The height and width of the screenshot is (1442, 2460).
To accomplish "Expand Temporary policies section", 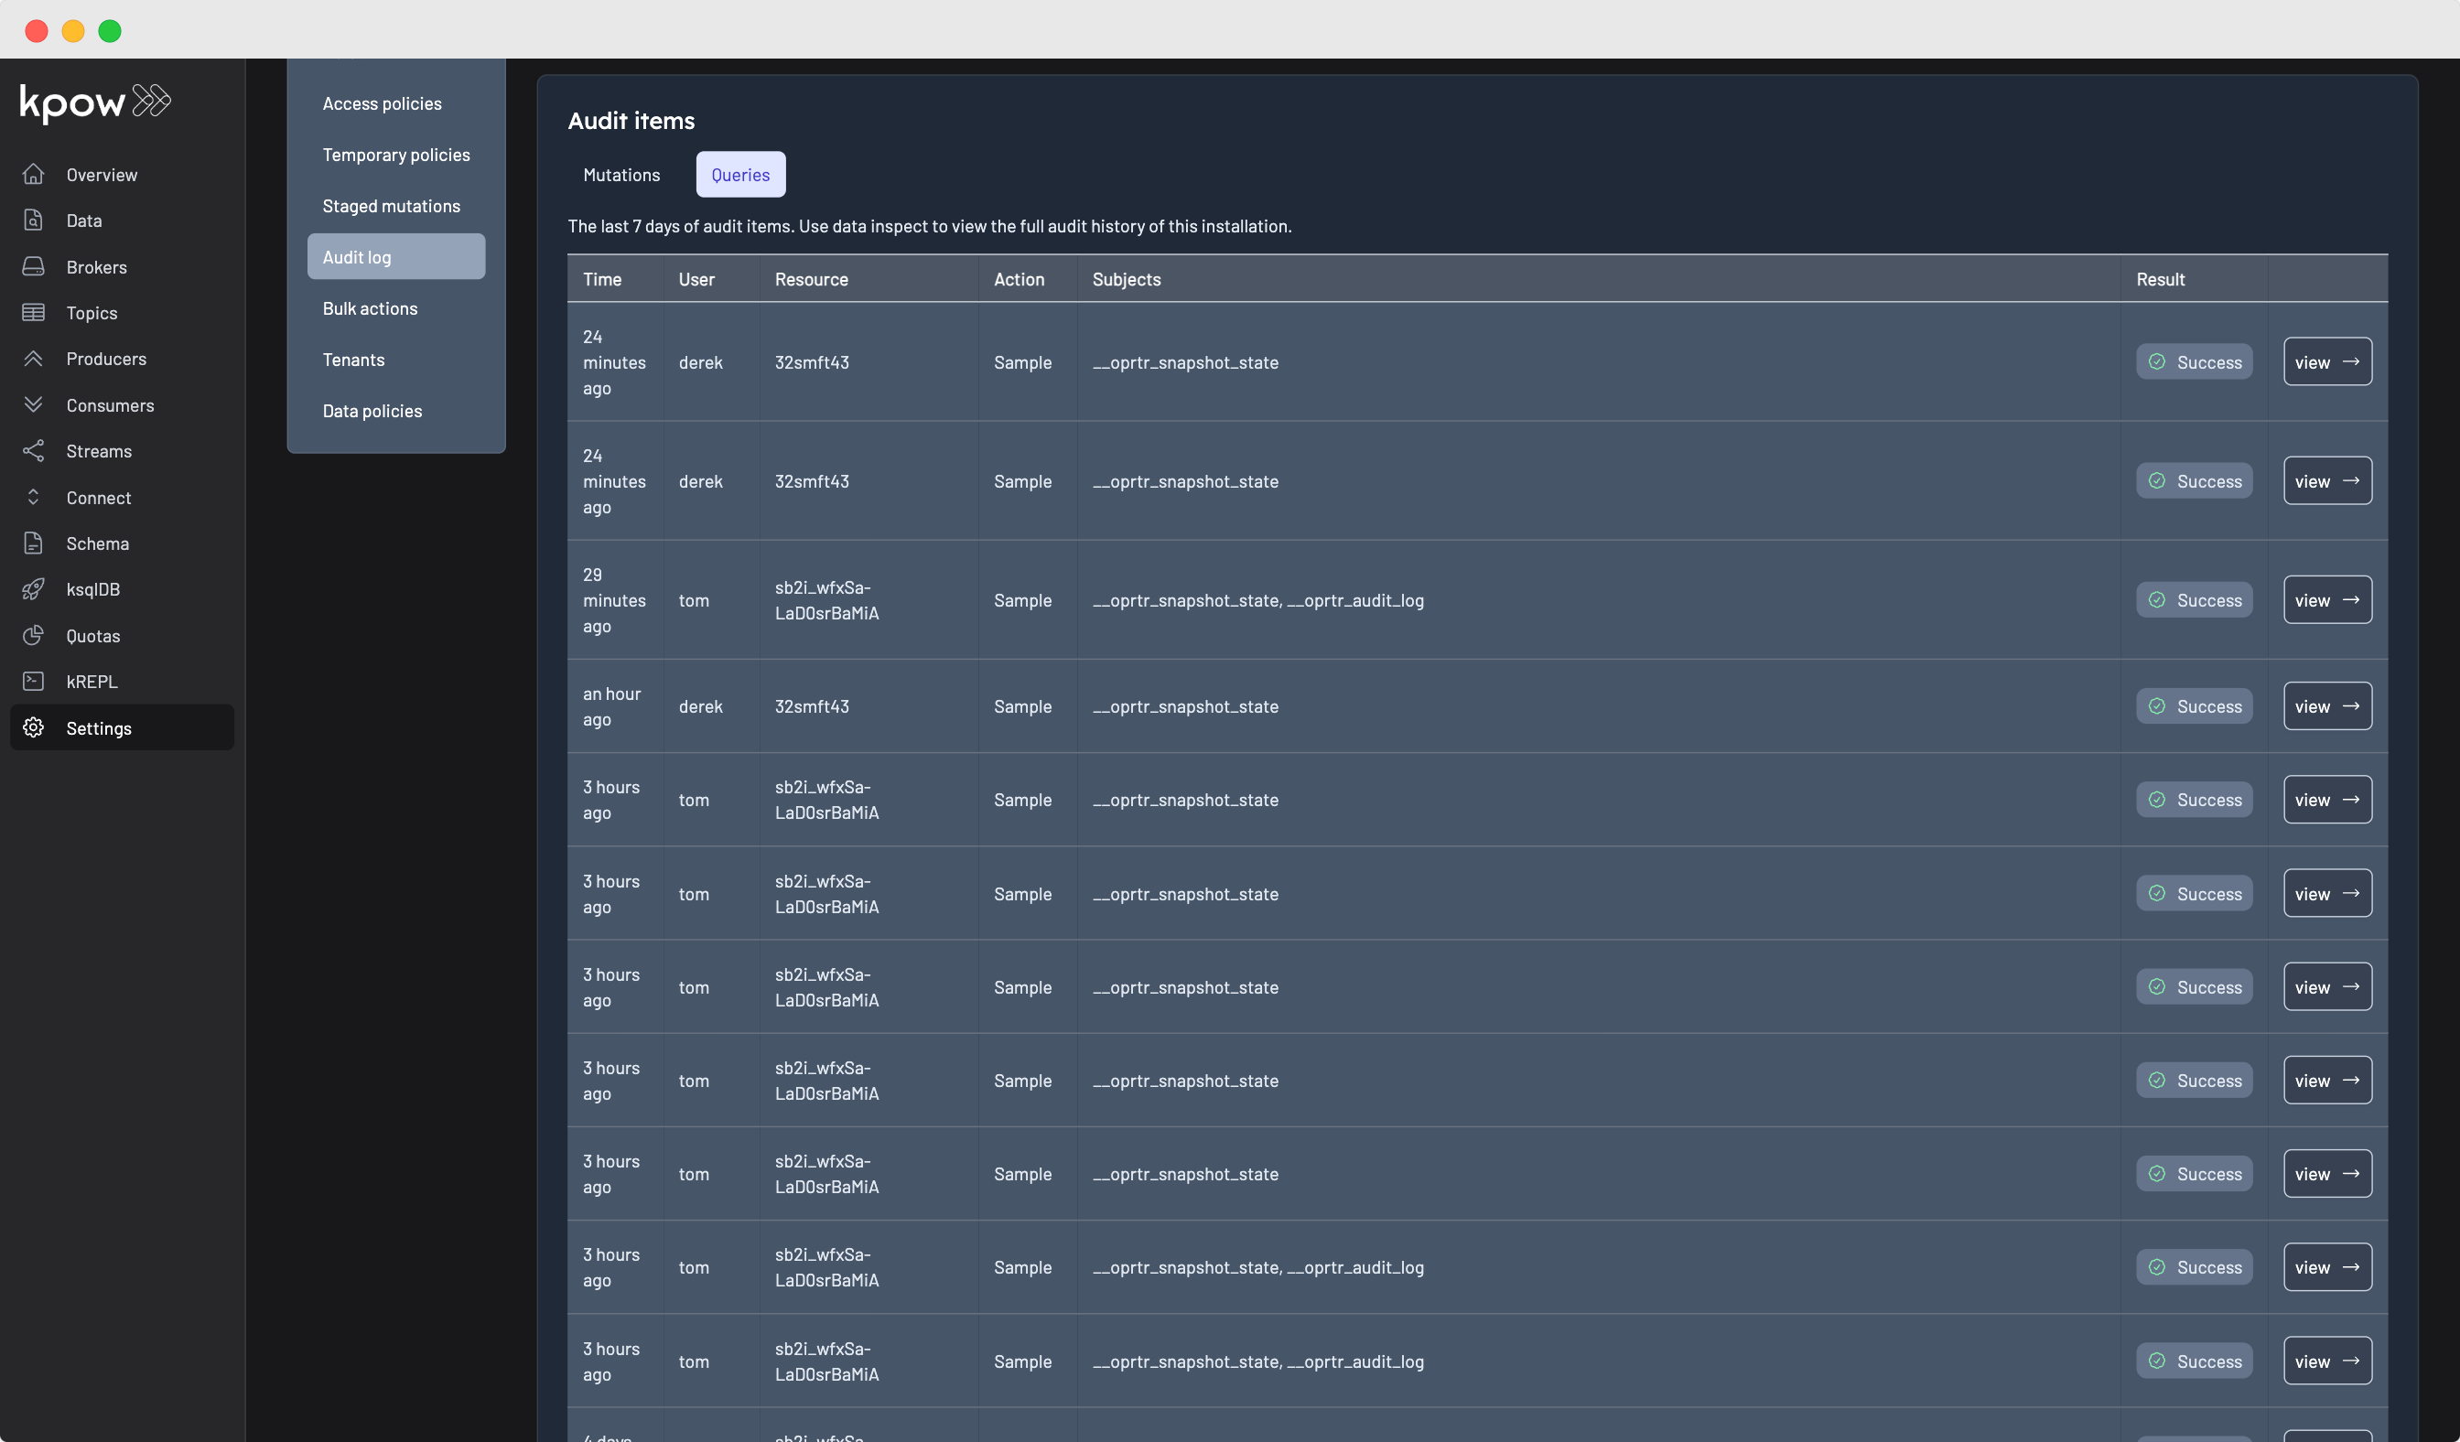I will 396,156.
